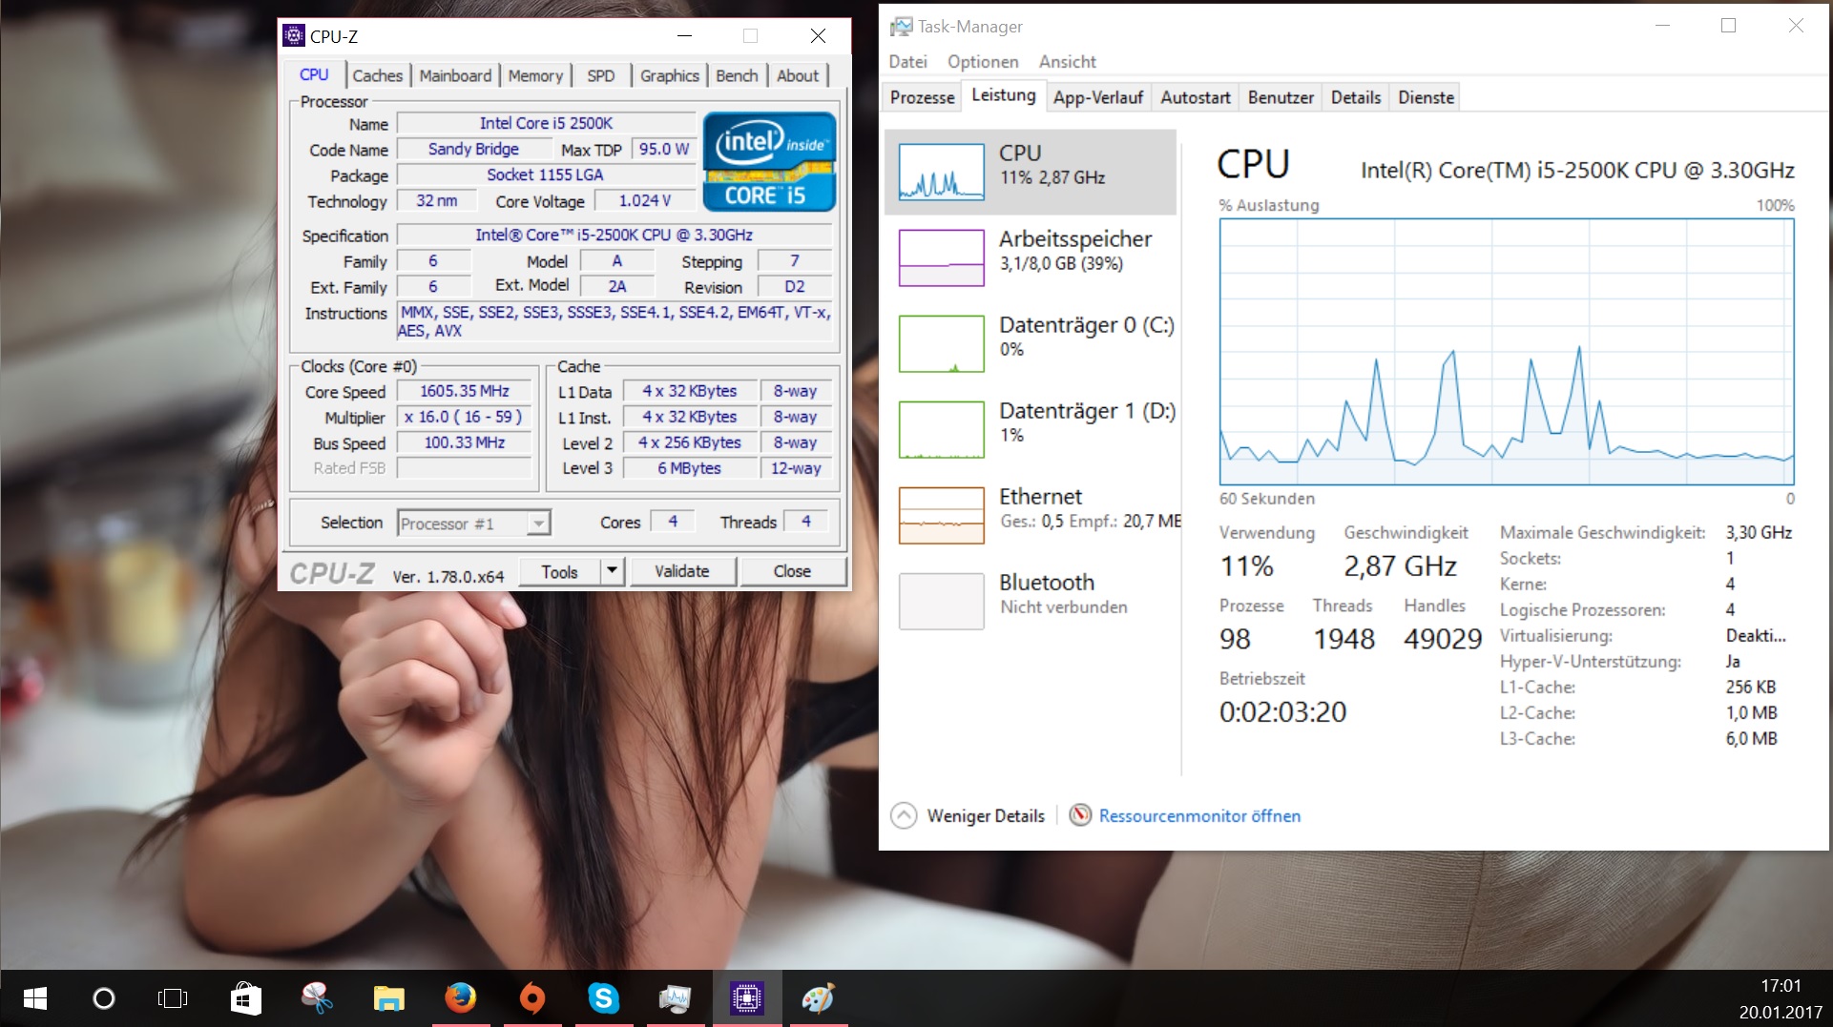Screen dimensions: 1833x1027
Task: Click the Code Name value "Sandy Bridge"
Action: [474, 149]
